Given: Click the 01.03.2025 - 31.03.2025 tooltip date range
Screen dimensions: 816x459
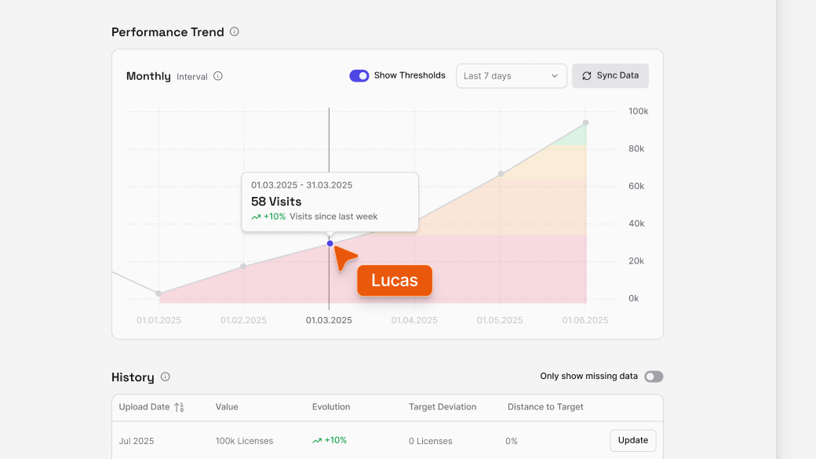Looking at the screenshot, I should tap(302, 185).
